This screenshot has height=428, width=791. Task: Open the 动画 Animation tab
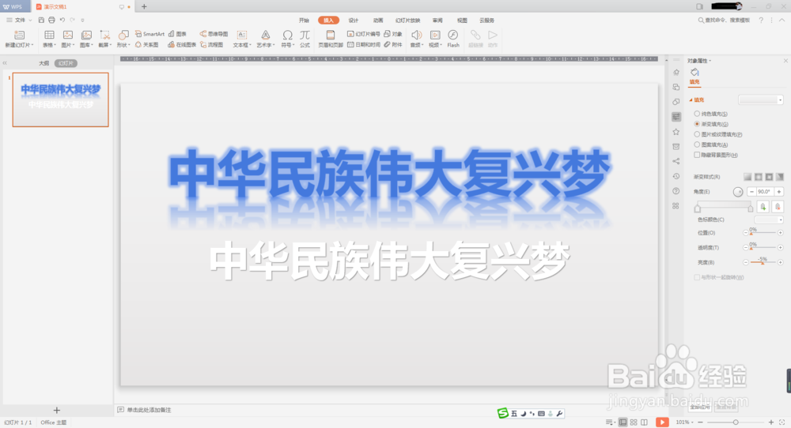(378, 21)
